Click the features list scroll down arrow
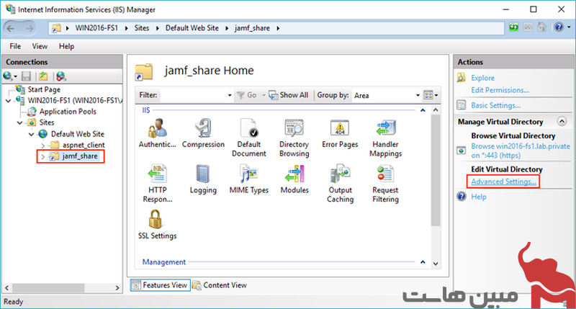 436,264
